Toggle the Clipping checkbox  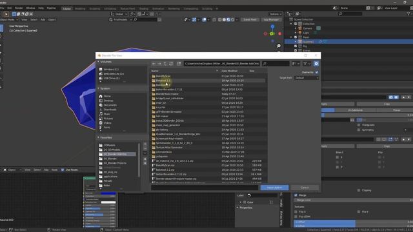coord(359,191)
